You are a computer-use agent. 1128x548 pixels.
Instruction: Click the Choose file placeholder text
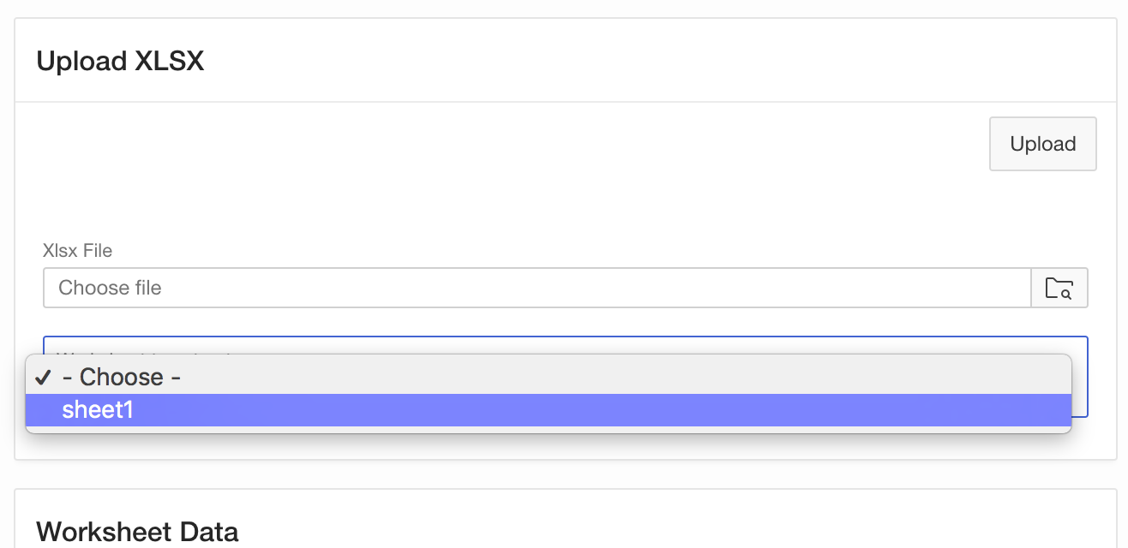point(110,288)
